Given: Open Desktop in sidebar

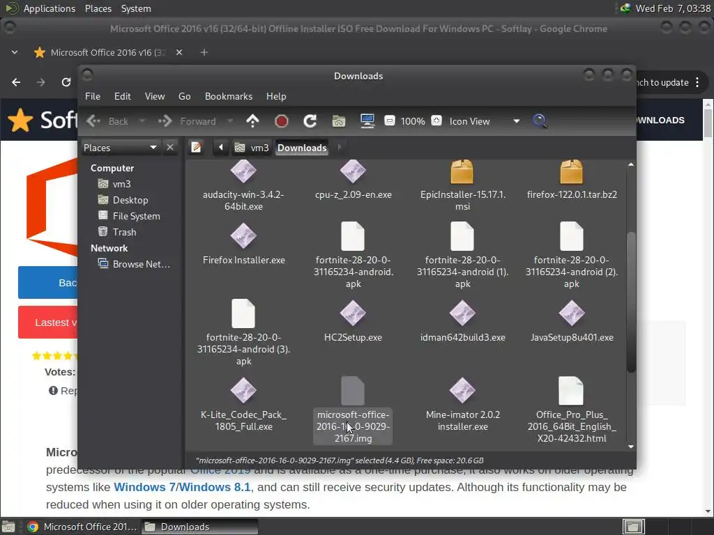Looking at the screenshot, I should coord(123,200).
